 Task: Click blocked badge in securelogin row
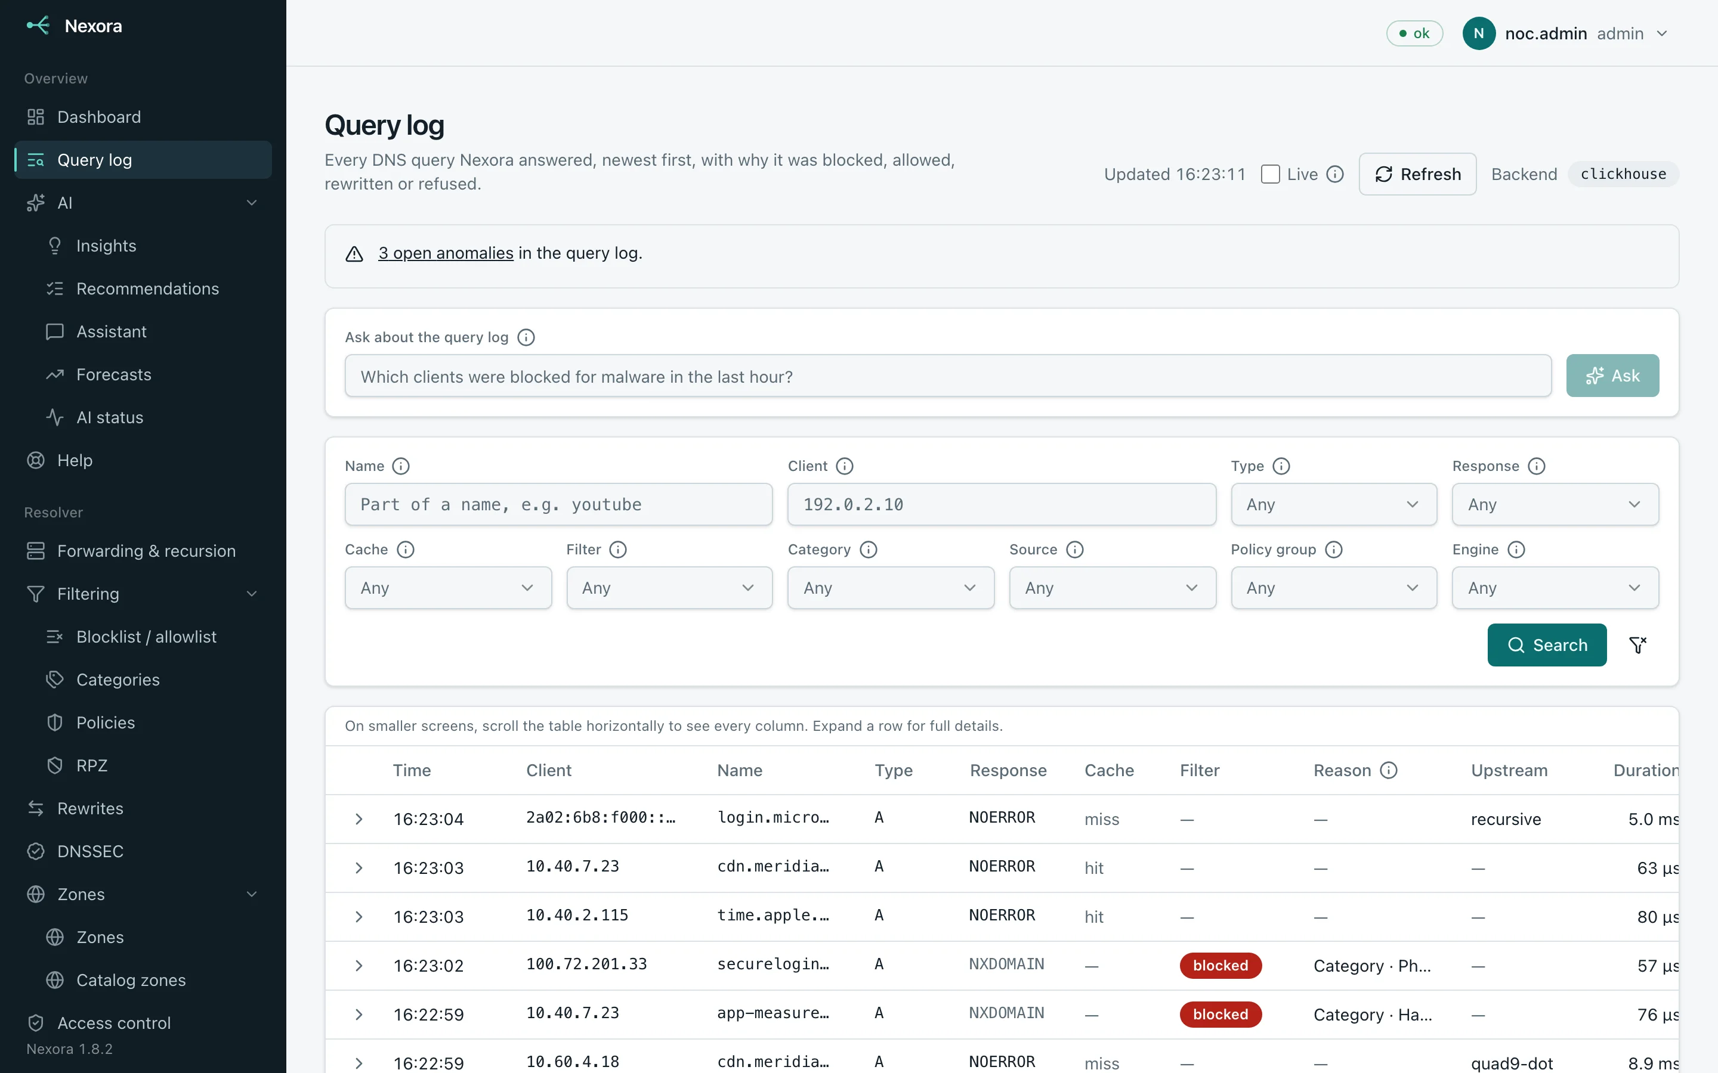click(x=1220, y=966)
